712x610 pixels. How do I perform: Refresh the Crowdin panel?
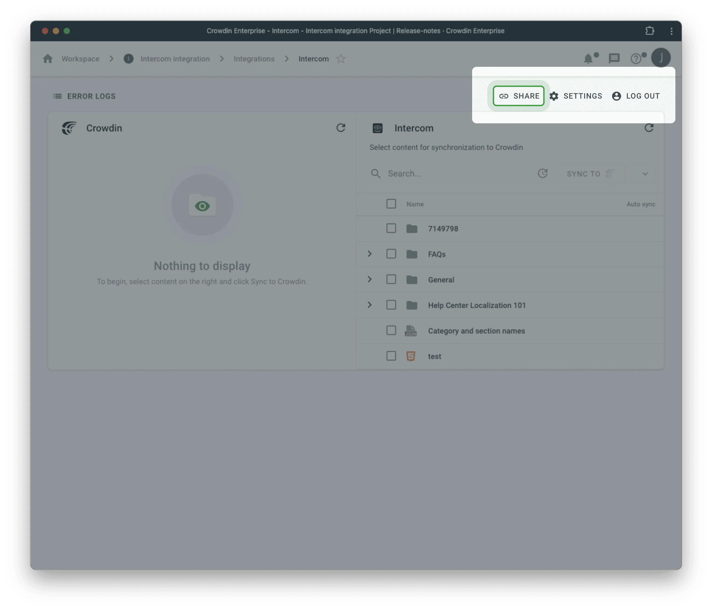(340, 128)
